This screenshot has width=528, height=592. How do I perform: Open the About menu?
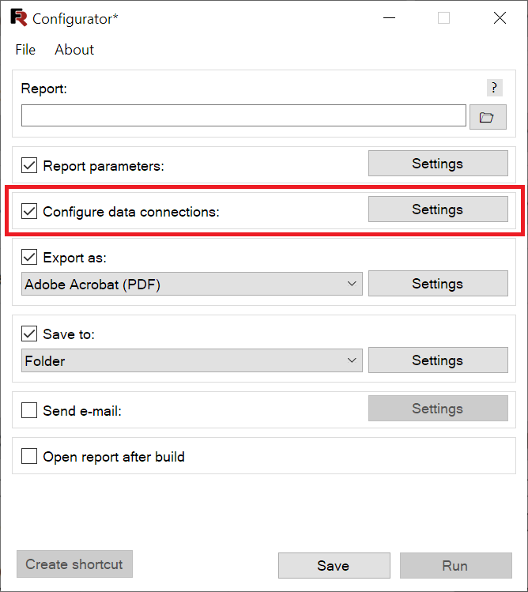(74, 50)
